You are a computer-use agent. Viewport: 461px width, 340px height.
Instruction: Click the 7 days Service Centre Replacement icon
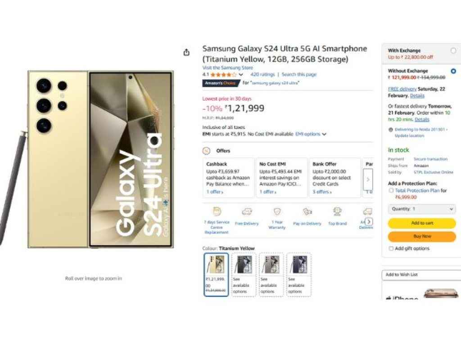(x=217, y=212)
